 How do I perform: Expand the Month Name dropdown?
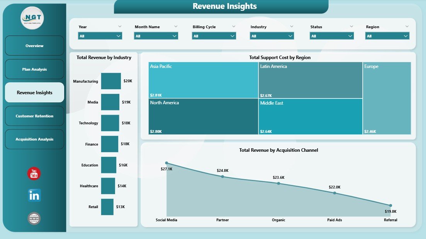pos(156,36)
